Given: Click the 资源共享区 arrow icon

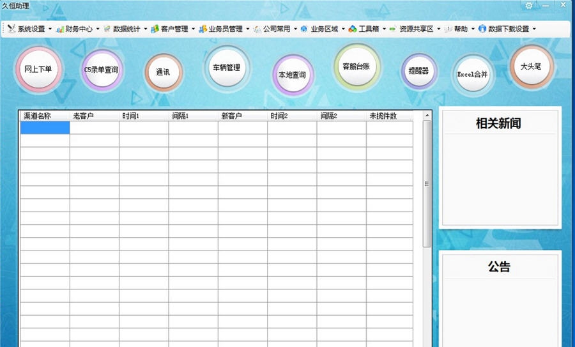Looking at the screenshot, I should pyautogui.click(x=393, y=29).
